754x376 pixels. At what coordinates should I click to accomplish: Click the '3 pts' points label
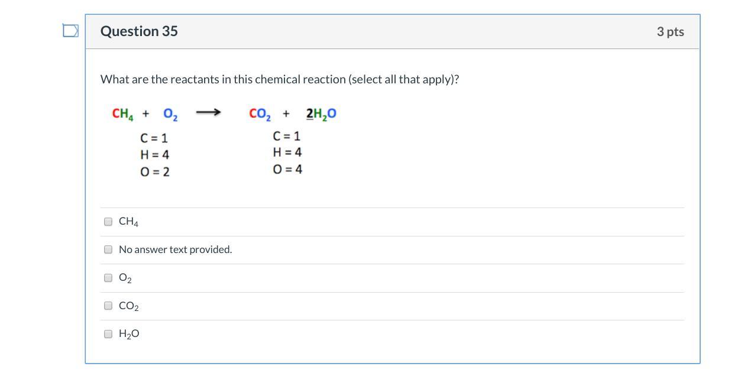tap(670, 32)
